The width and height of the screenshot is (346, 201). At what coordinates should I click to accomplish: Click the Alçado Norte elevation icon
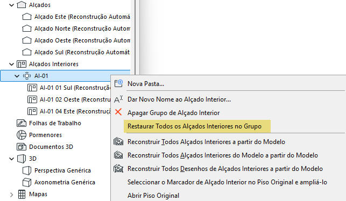(27, 28)
